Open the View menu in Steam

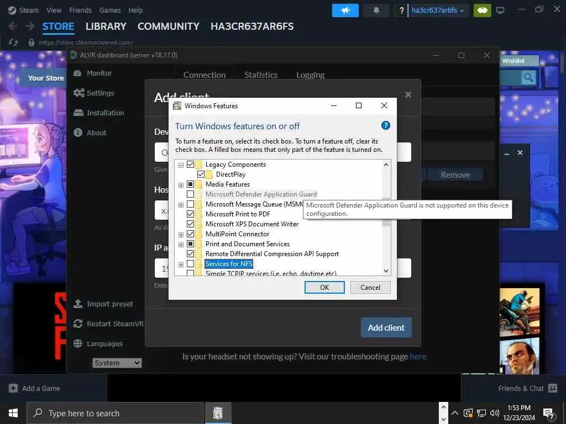point(54,10)
